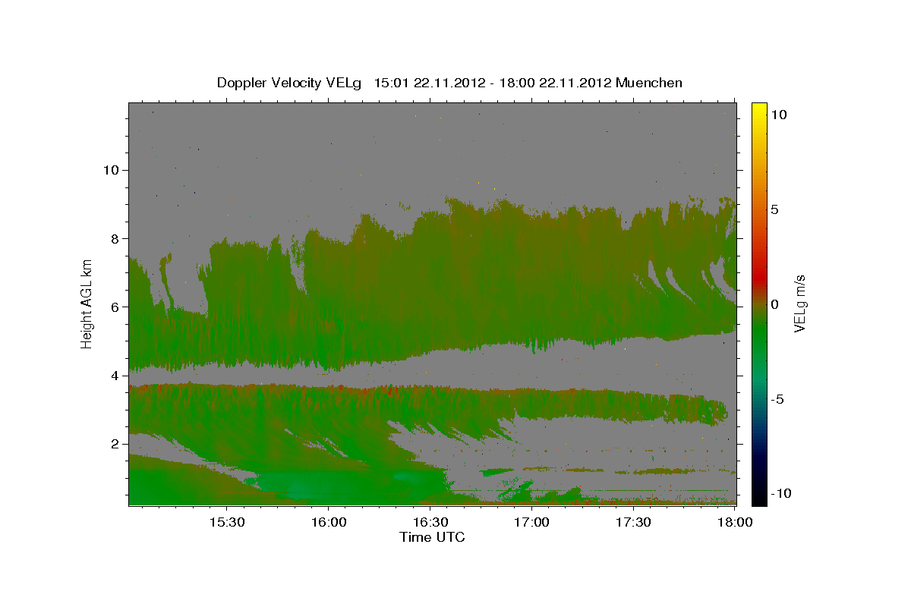Click the 'Time UTC' axis label
This screenshot has width=911, height=607.
pyautogui.click(x=432, y=537)
